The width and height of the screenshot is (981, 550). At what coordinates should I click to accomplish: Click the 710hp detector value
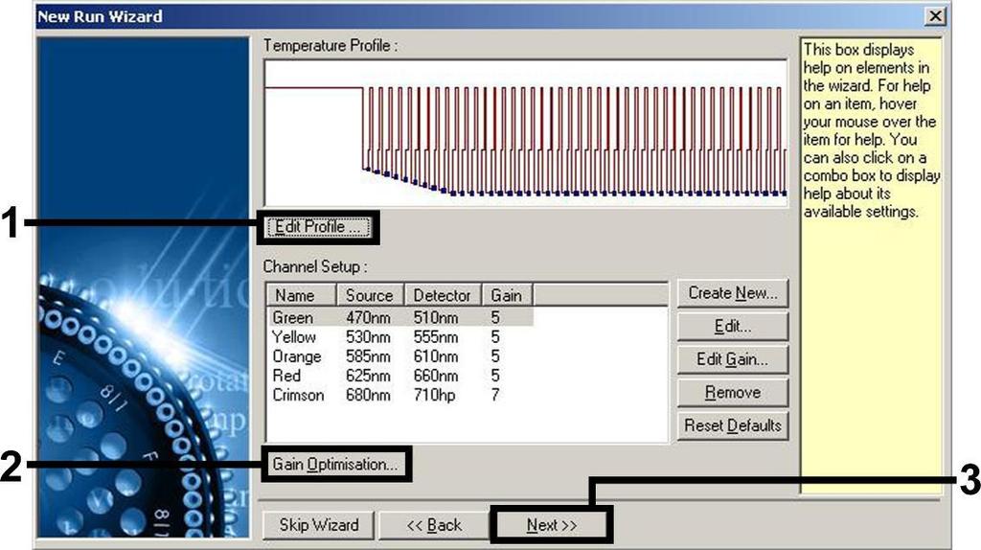[x=434, y=396]
